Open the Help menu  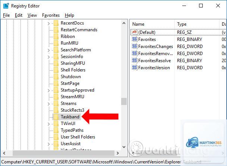pyautogui.click(x=69, y=15)
